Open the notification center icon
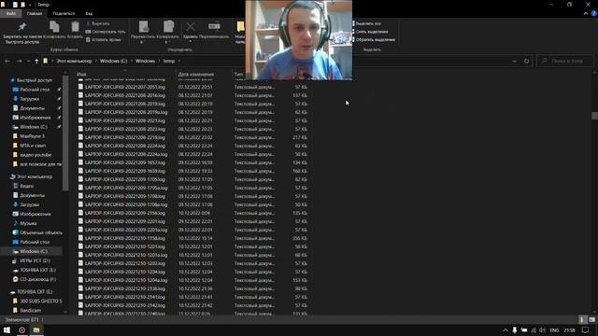 tap(586, 330)
